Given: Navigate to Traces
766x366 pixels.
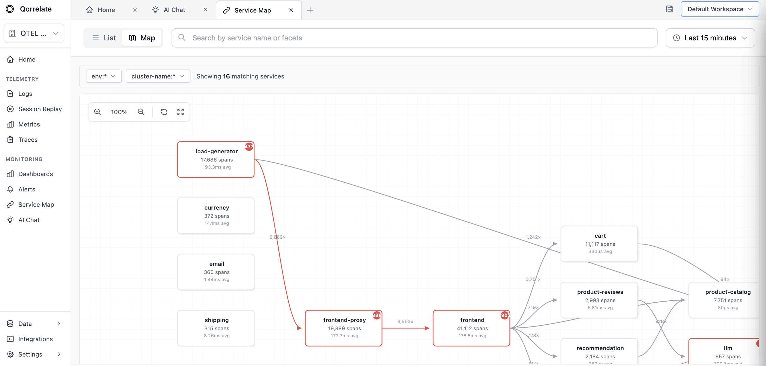Looking at the screenshot, I should coord(27,140).
